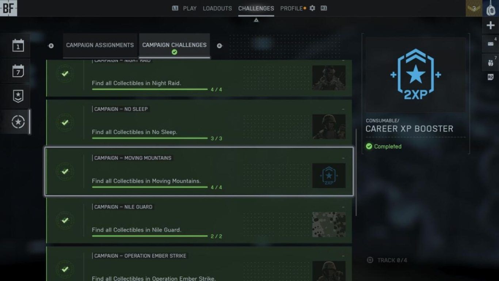Click the Nile Guard completion checkmark

(x=65, y=220)
